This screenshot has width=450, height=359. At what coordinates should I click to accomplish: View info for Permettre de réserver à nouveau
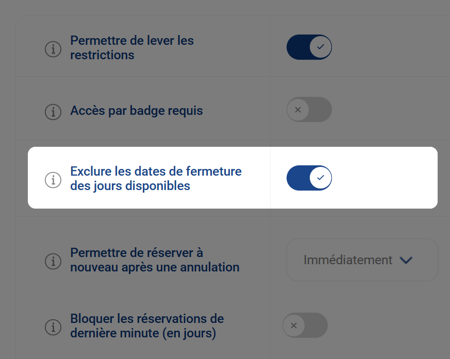(53, 261)
